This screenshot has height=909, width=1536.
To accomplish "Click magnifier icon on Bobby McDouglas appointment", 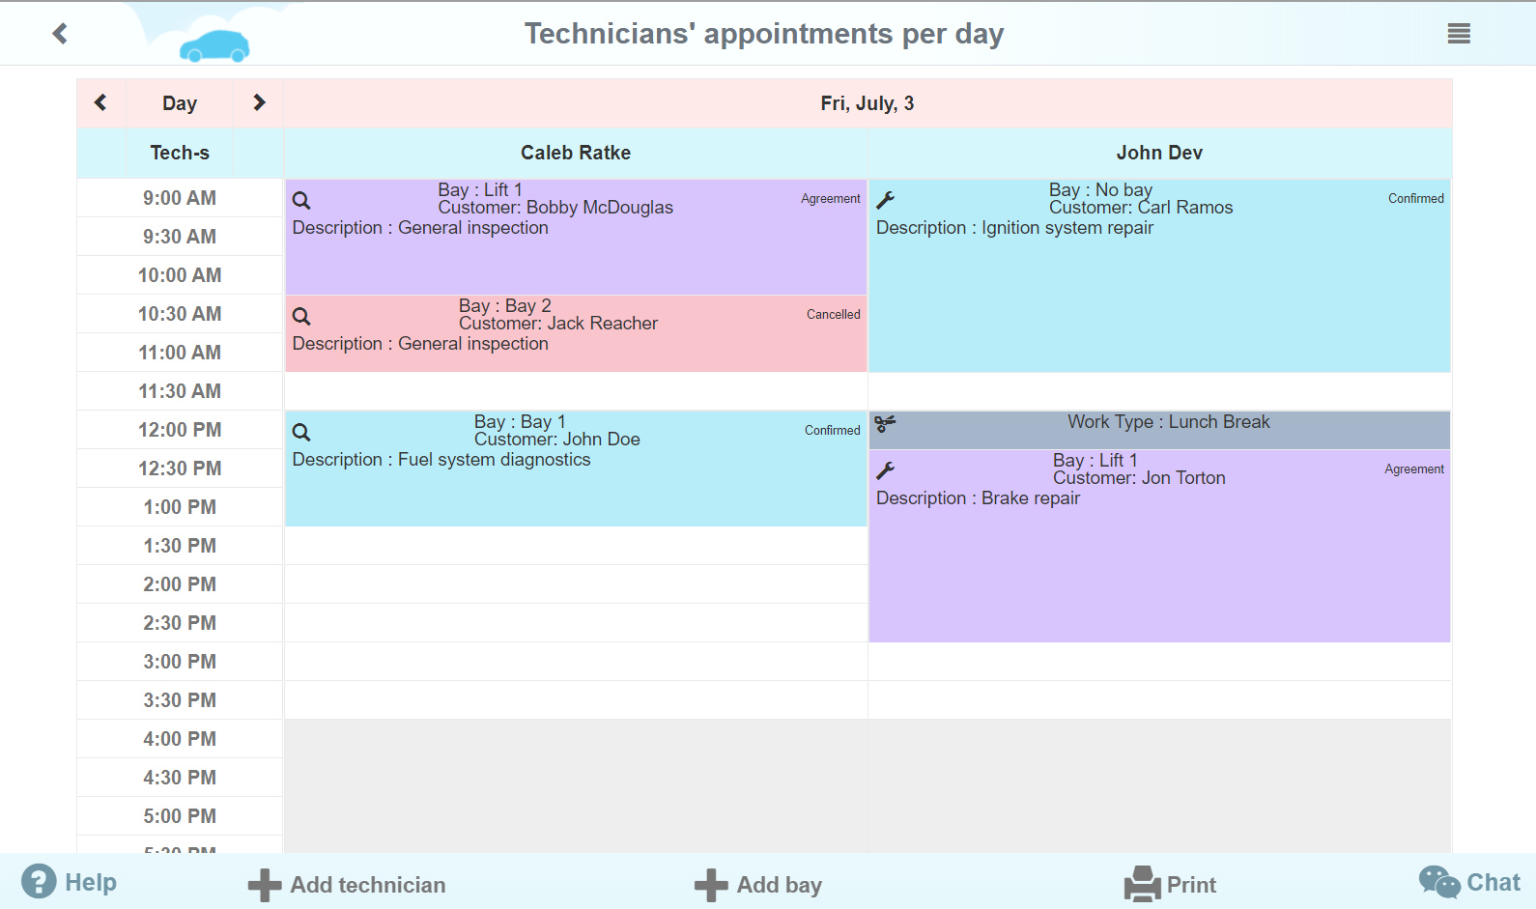I will click(x=301, y=201).
